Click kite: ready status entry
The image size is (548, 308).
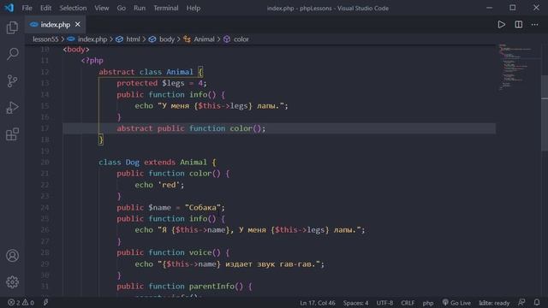[x=494, y=303]
